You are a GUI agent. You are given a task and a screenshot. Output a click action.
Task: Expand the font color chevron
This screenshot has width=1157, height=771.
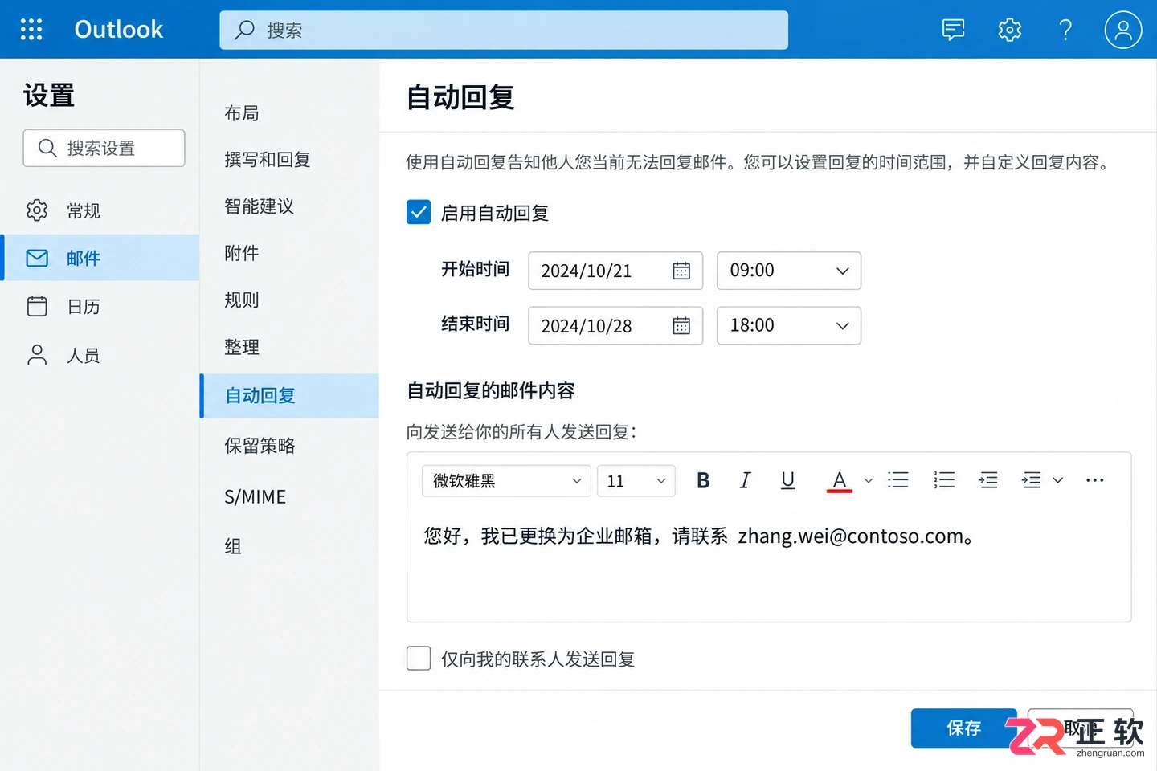(x=868, y=481)
